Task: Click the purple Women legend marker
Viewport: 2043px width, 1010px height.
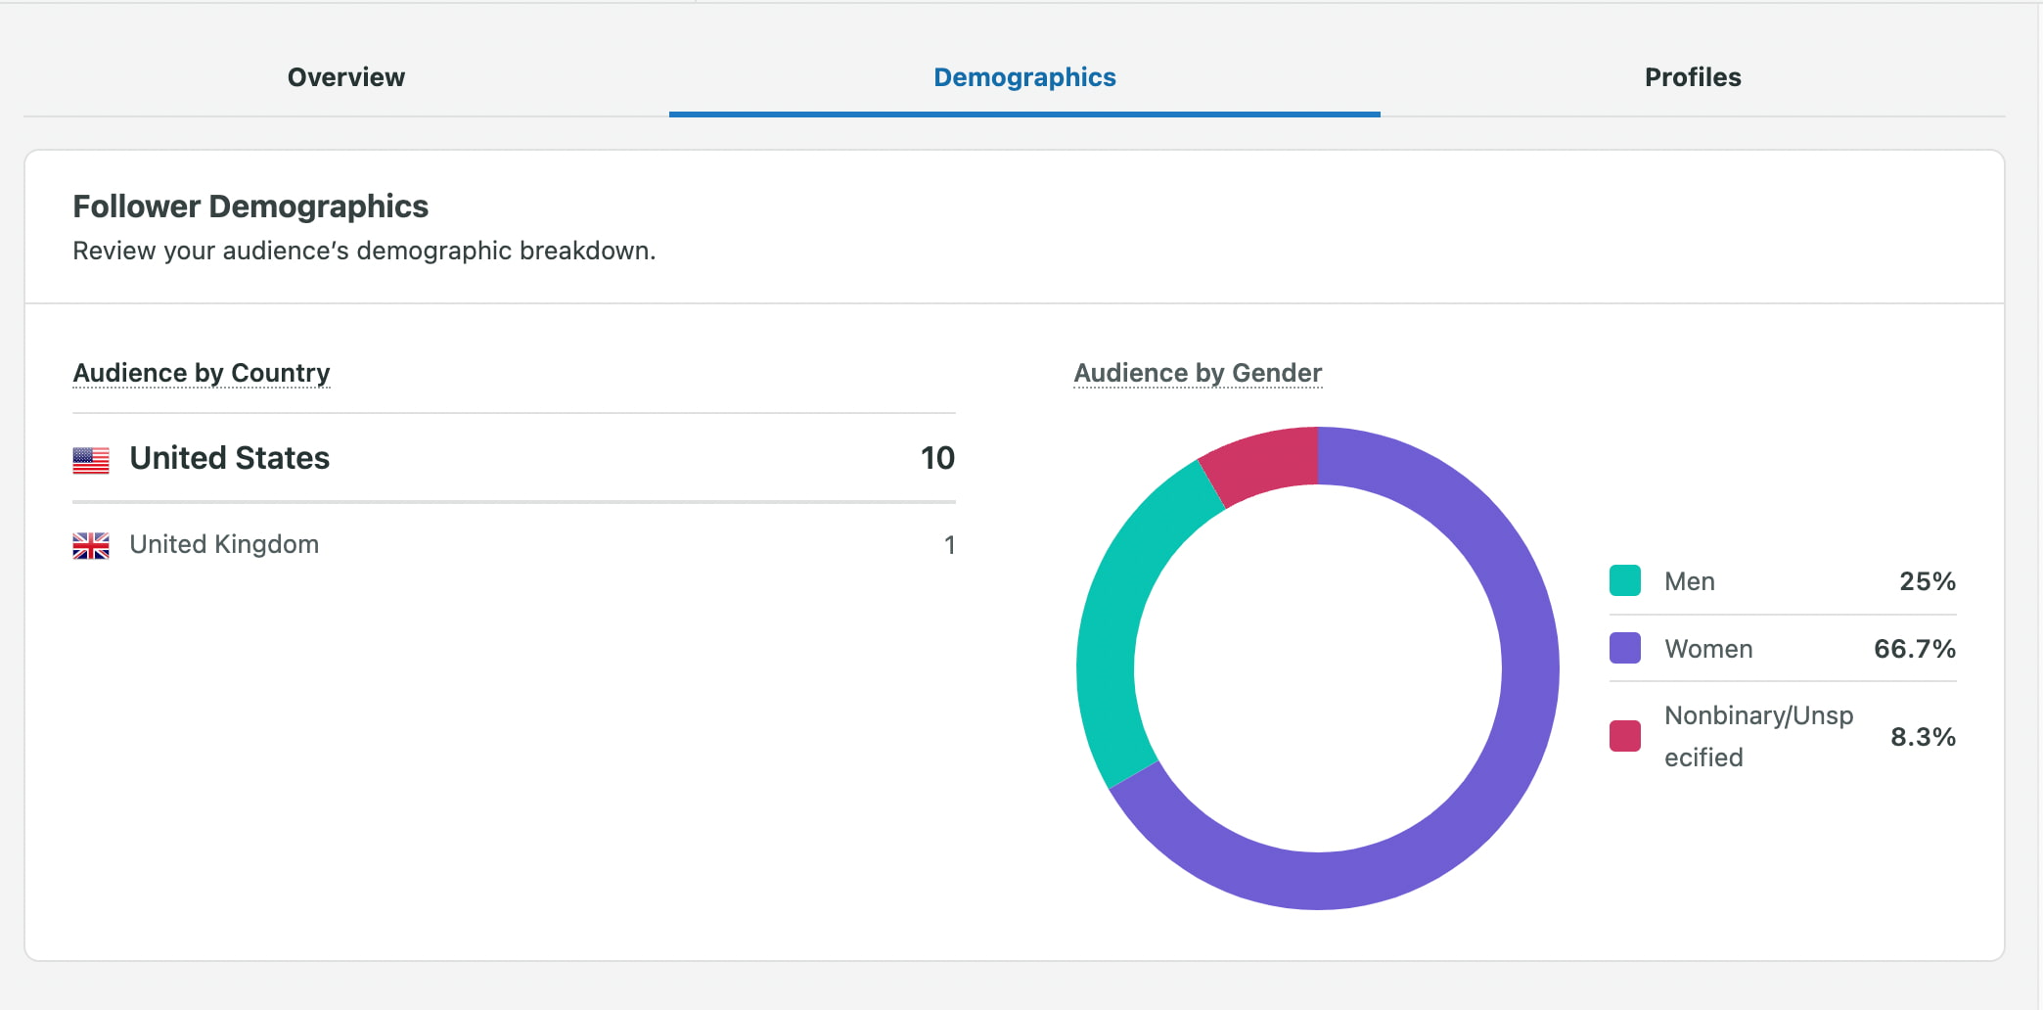Action: pyautogui.click(x=1623, y=649)
